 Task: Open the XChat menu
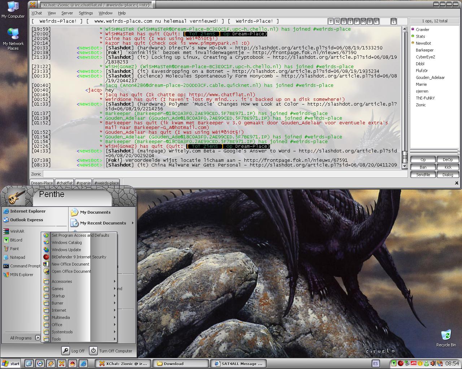(x=36, y=13)
